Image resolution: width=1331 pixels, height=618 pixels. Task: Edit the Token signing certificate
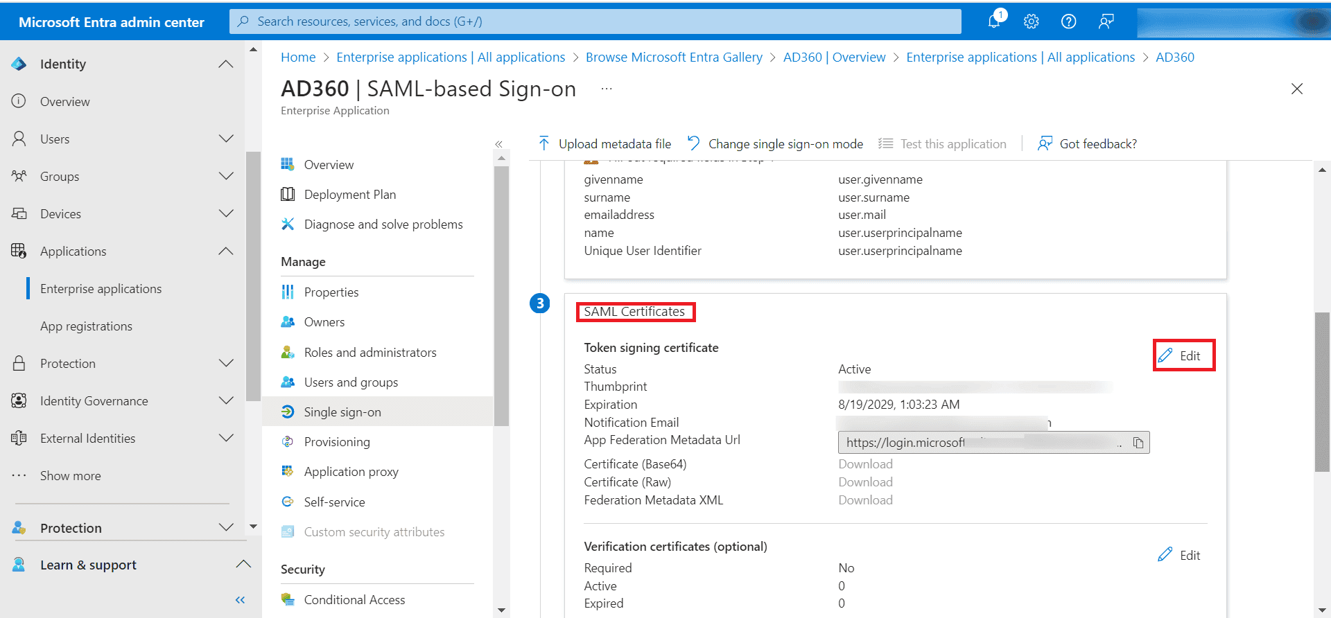[1183, 355]
